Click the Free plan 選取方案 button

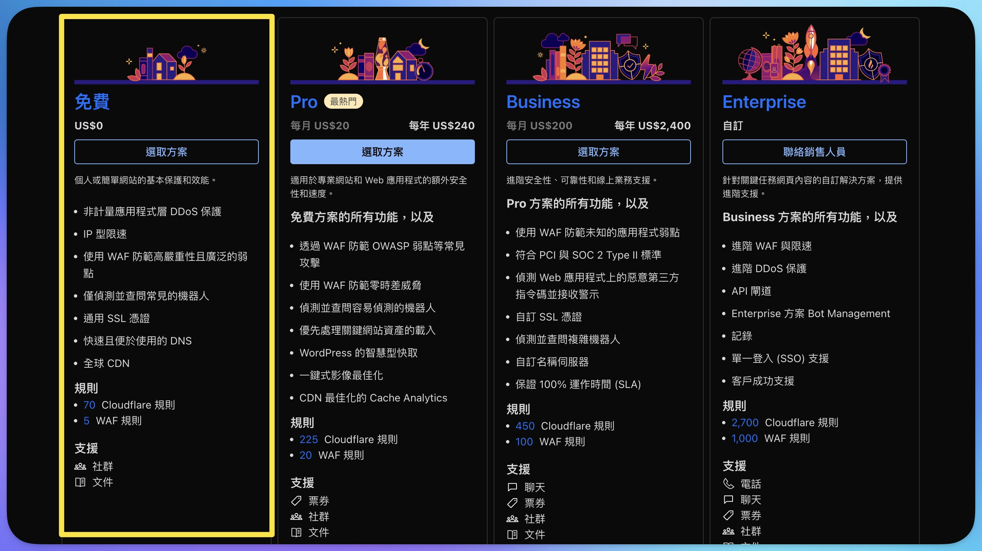tap(166, 152)
